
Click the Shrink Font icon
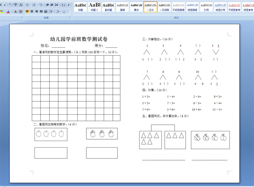pyautogui.click(x=5, y=5)
